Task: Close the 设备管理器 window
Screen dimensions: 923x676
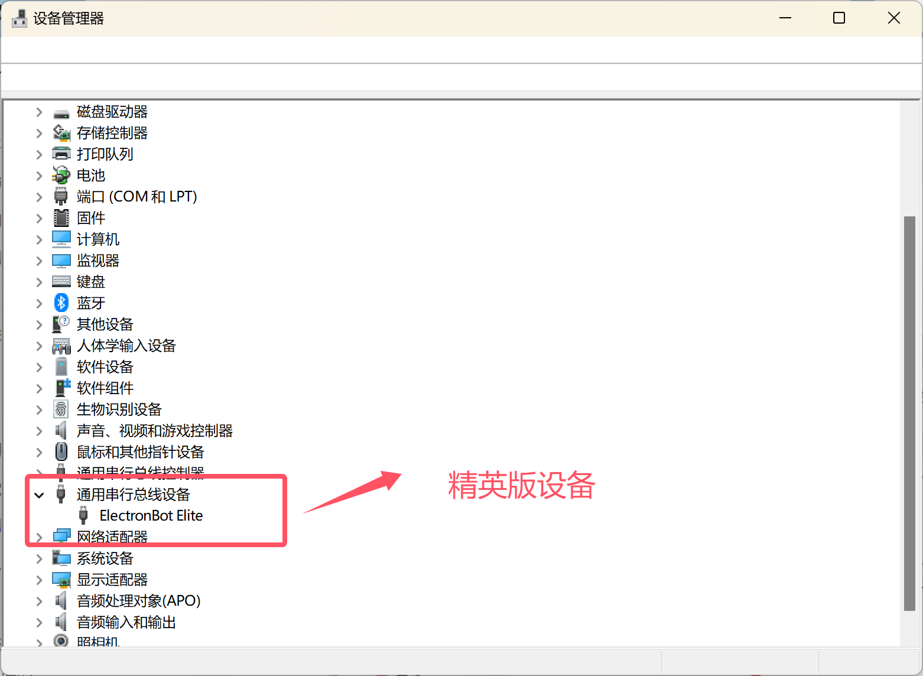Action: coord(894,18)
